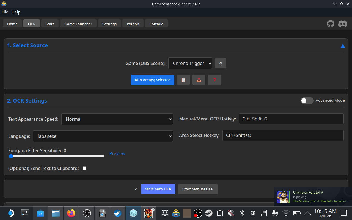The height and width of the screenshot is (220, 352).
Task: Open the Discord icon in the top right
Action: 342,24
